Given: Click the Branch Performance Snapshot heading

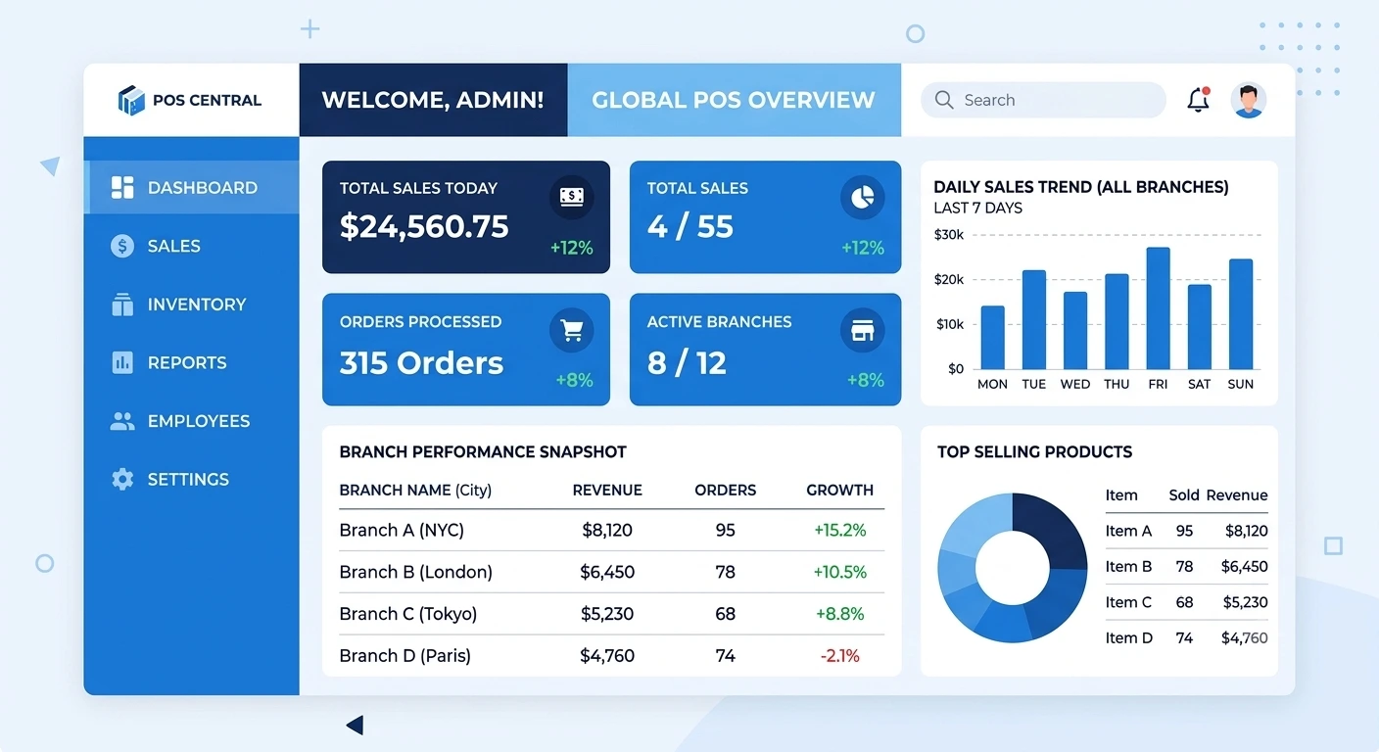Looking at the screenshot, I should [x=483, y=452].
